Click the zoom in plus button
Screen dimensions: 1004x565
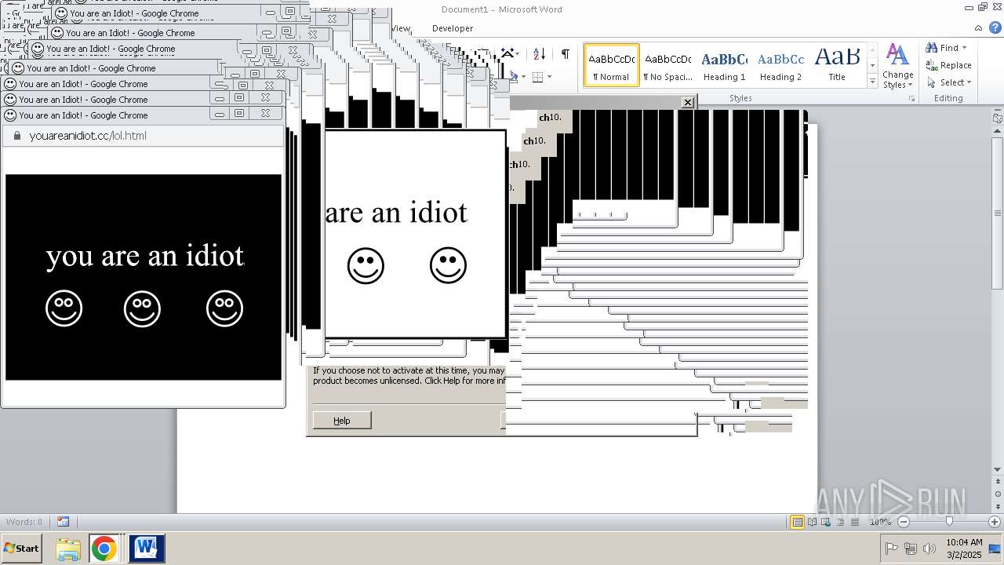[995, 522]
